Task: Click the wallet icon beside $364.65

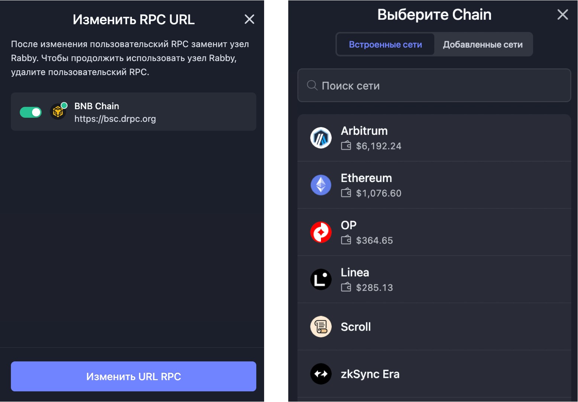Action: (x=346, y=240)
